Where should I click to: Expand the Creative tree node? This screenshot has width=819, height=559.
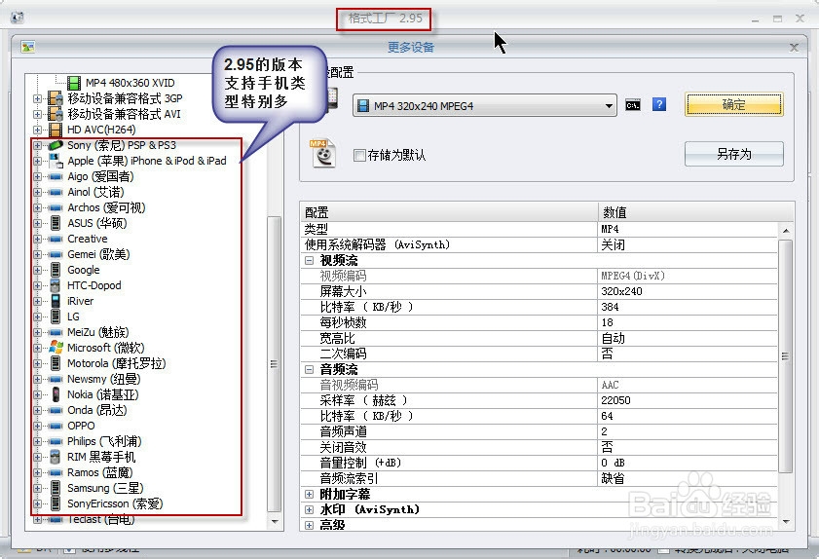click(37, 240)
